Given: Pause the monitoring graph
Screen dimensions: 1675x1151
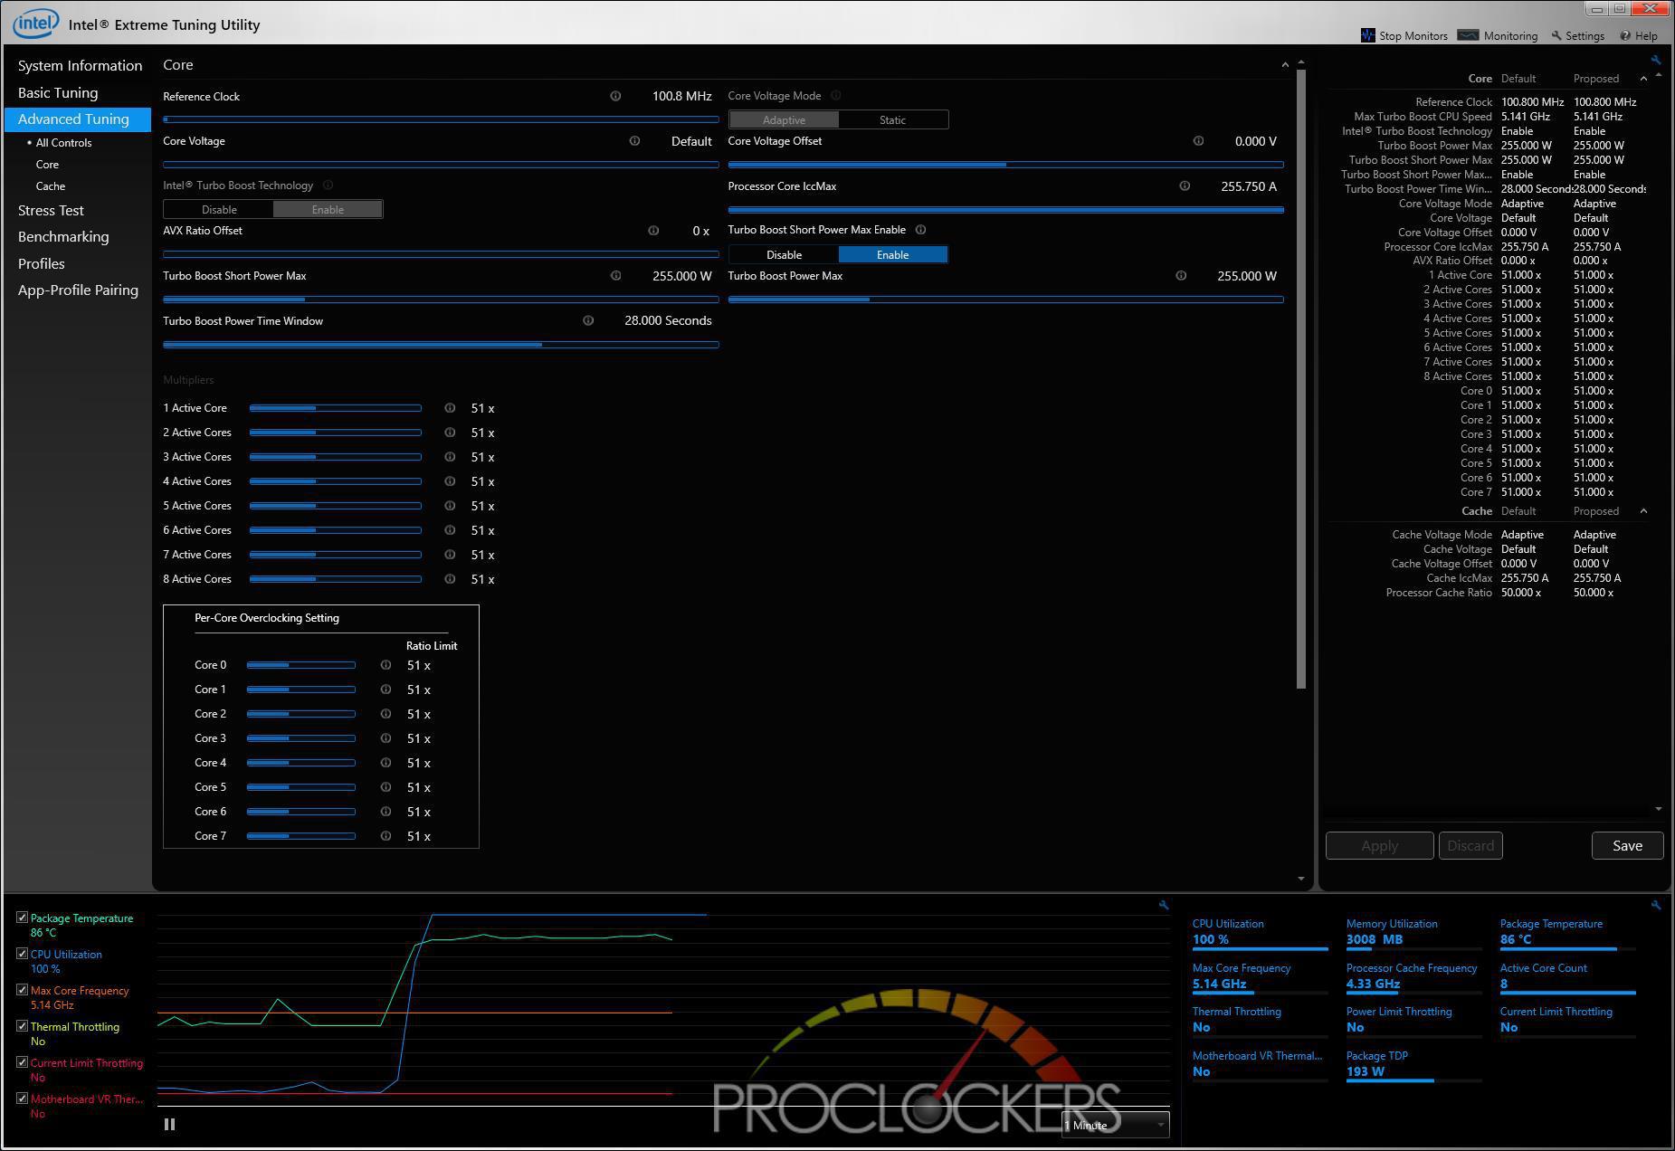Looking at the screenshot, I should [x=169, y=1125].
